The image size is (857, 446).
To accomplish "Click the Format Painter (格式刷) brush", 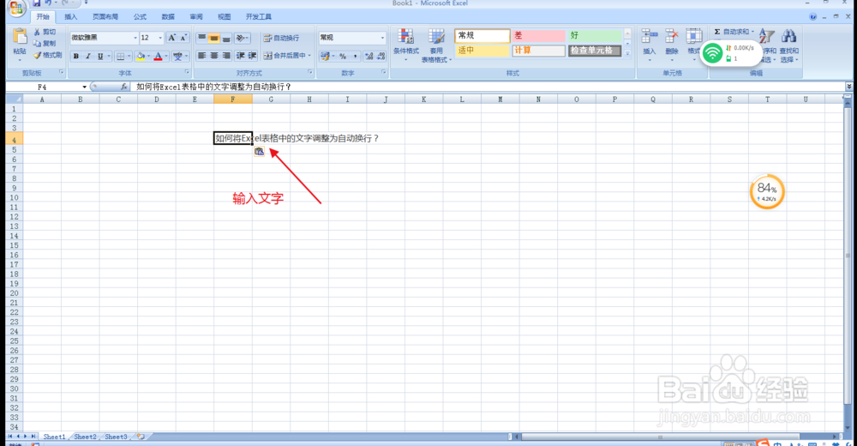I will [37, 55].
